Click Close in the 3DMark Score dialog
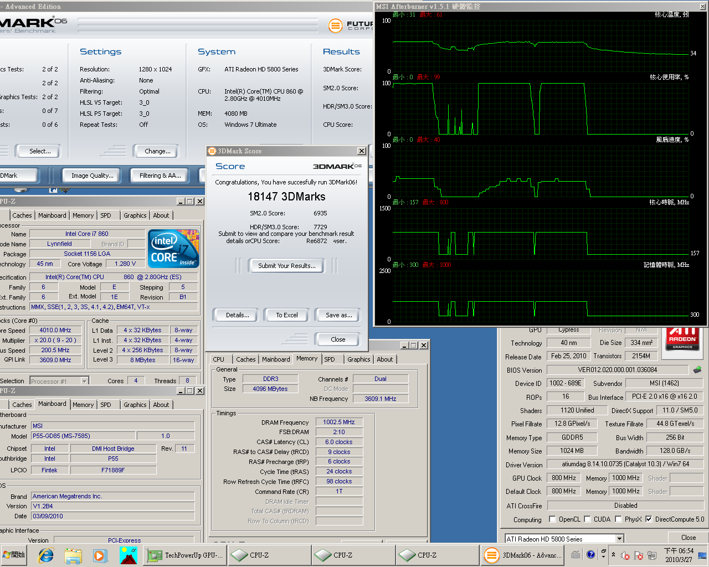 [x=338, y=339]
